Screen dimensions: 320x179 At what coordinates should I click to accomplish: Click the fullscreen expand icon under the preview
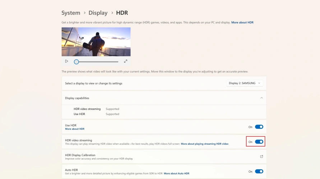126,61
